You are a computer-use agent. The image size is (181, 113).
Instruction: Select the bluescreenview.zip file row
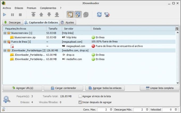89,37
